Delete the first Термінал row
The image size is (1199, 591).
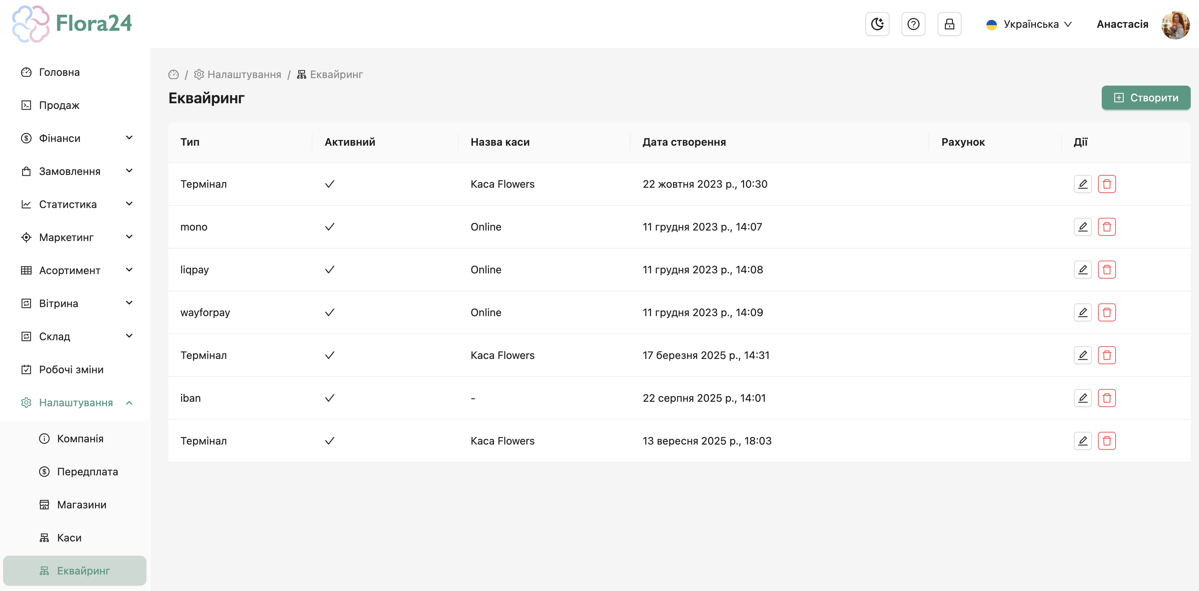coord(1106,184)
